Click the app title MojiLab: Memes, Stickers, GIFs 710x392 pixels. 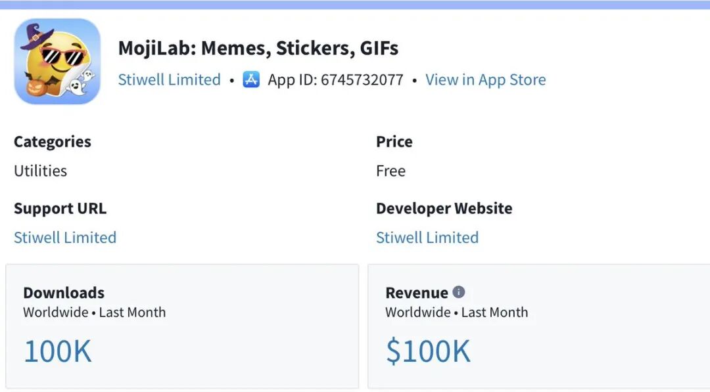[258, 48]
